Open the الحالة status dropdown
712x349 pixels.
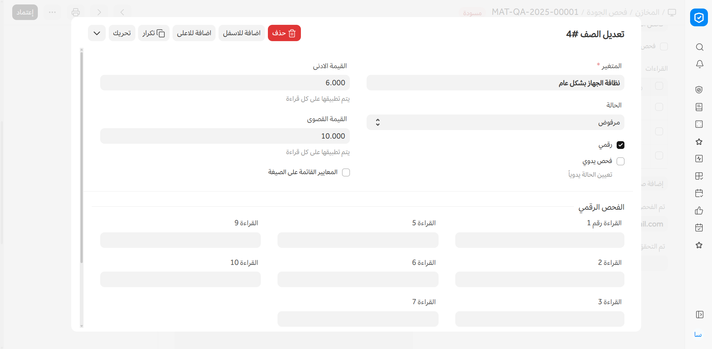pyautogui.click(x=495, y=122)
